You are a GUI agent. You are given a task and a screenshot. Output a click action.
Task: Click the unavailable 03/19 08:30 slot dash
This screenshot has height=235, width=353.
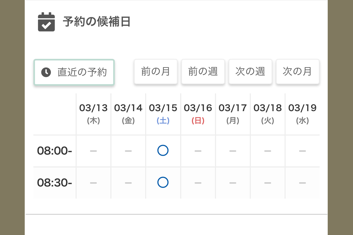point(302,183)
